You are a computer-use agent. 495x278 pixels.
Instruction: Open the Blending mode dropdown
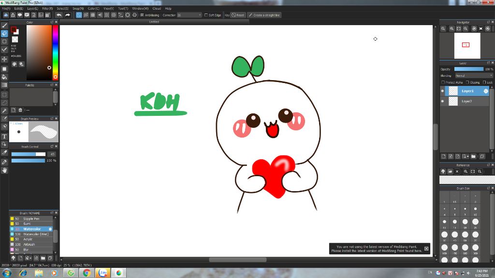[474, 76]
